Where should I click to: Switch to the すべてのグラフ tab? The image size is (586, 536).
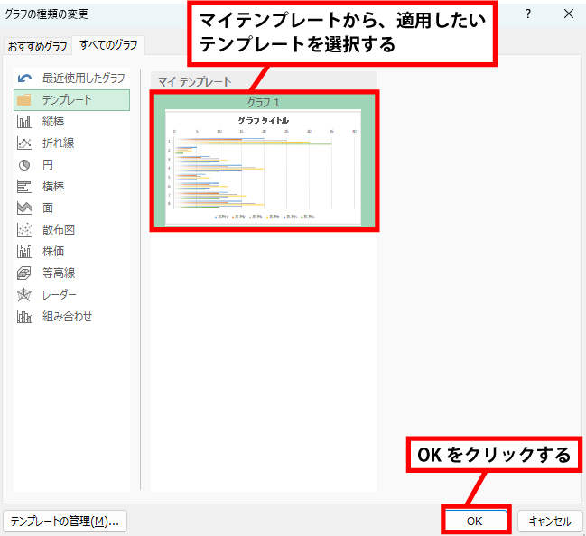[108, 45]
